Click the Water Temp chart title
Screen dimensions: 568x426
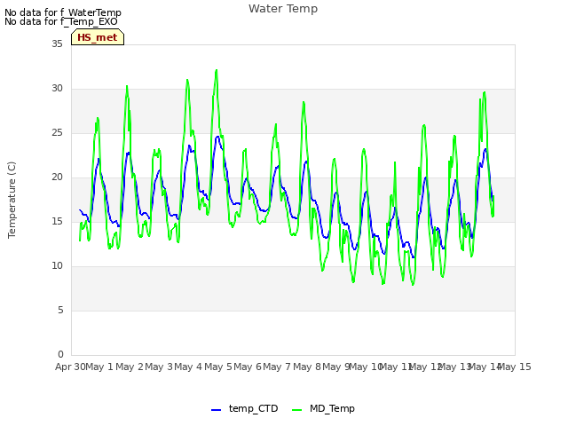(283, 9)
